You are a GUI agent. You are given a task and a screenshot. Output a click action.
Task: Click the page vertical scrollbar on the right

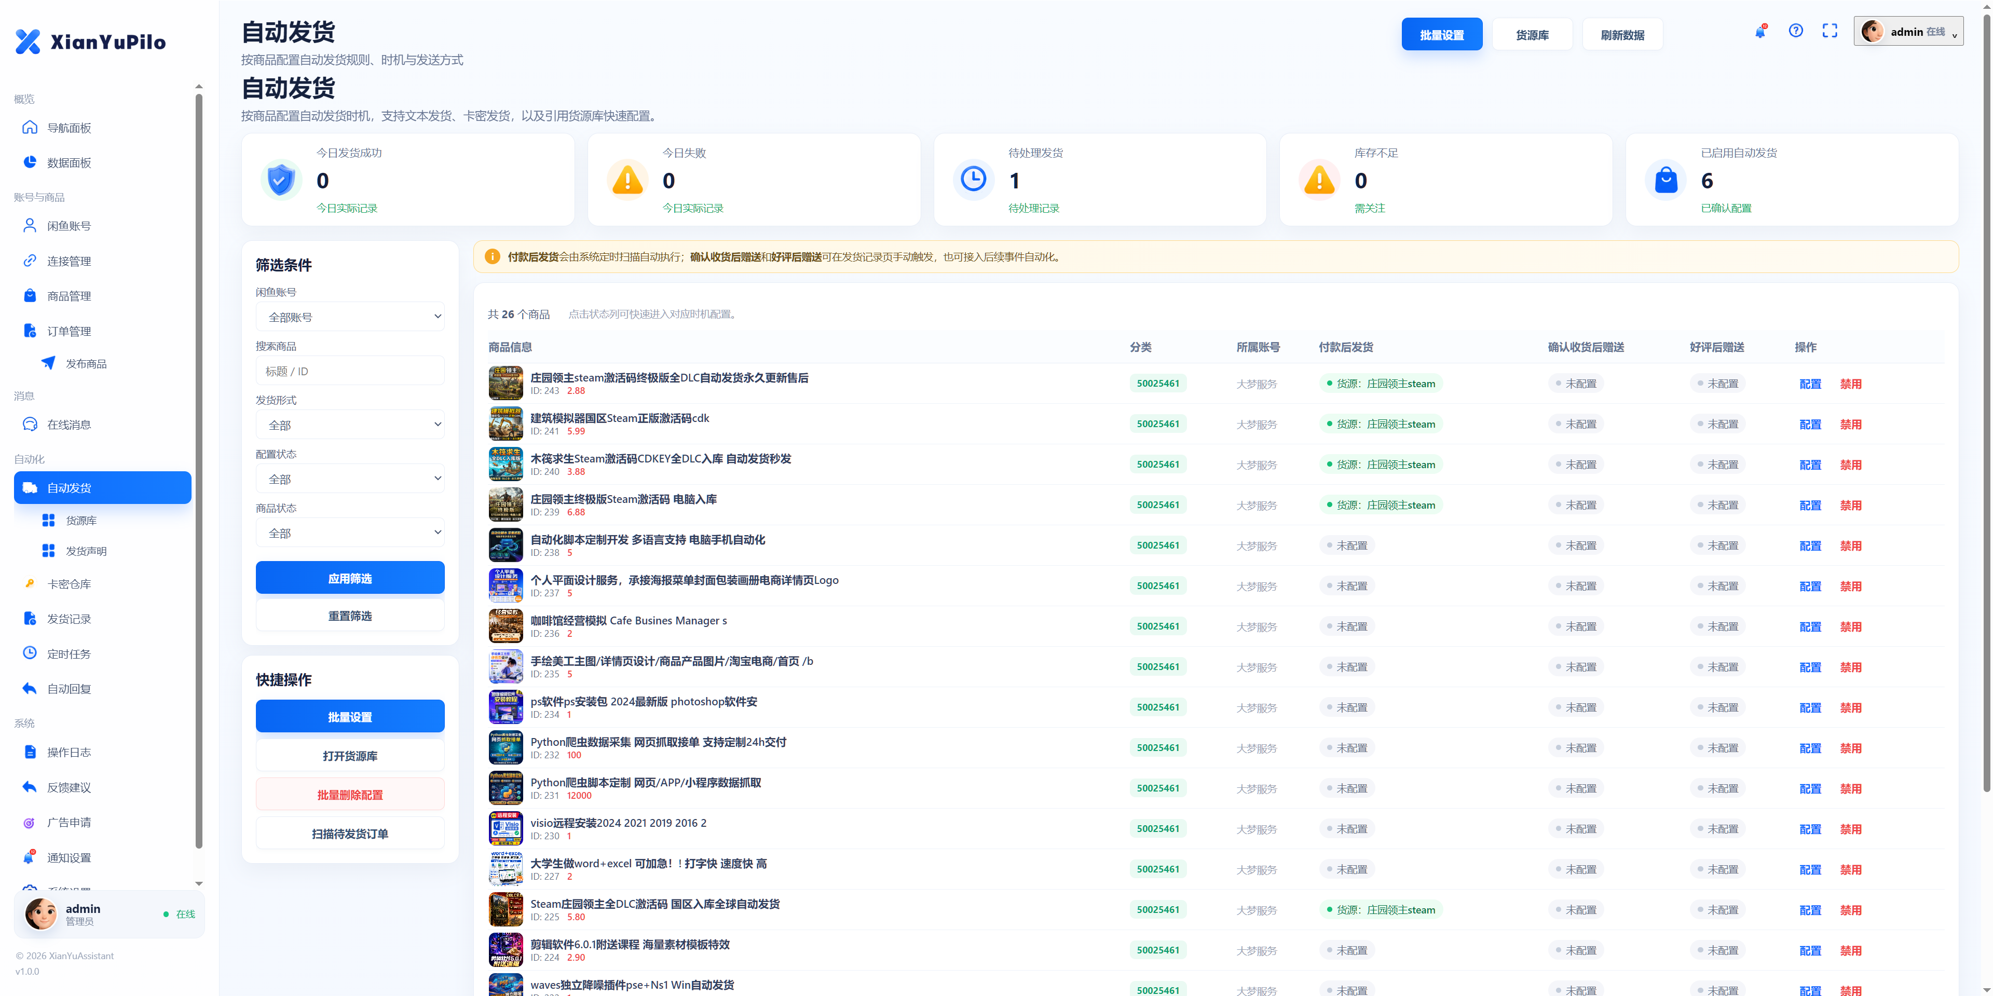1986,402
